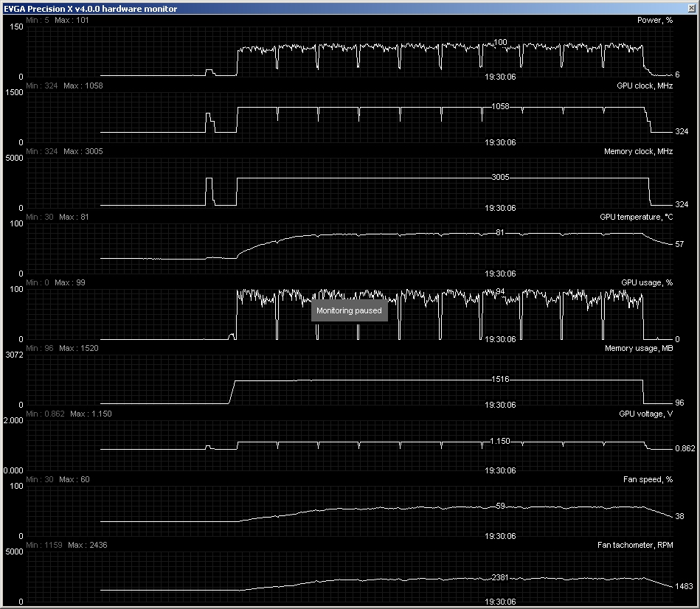Click the window title 'EVGA Precision X v4.0.0 hardware monitor'
The image size is (700, 609).
tap(91, 8)
